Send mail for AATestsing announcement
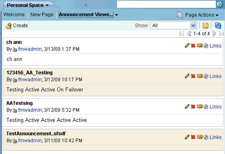The width and height of the screenshot is (225, 154). (x=199, y=106)
